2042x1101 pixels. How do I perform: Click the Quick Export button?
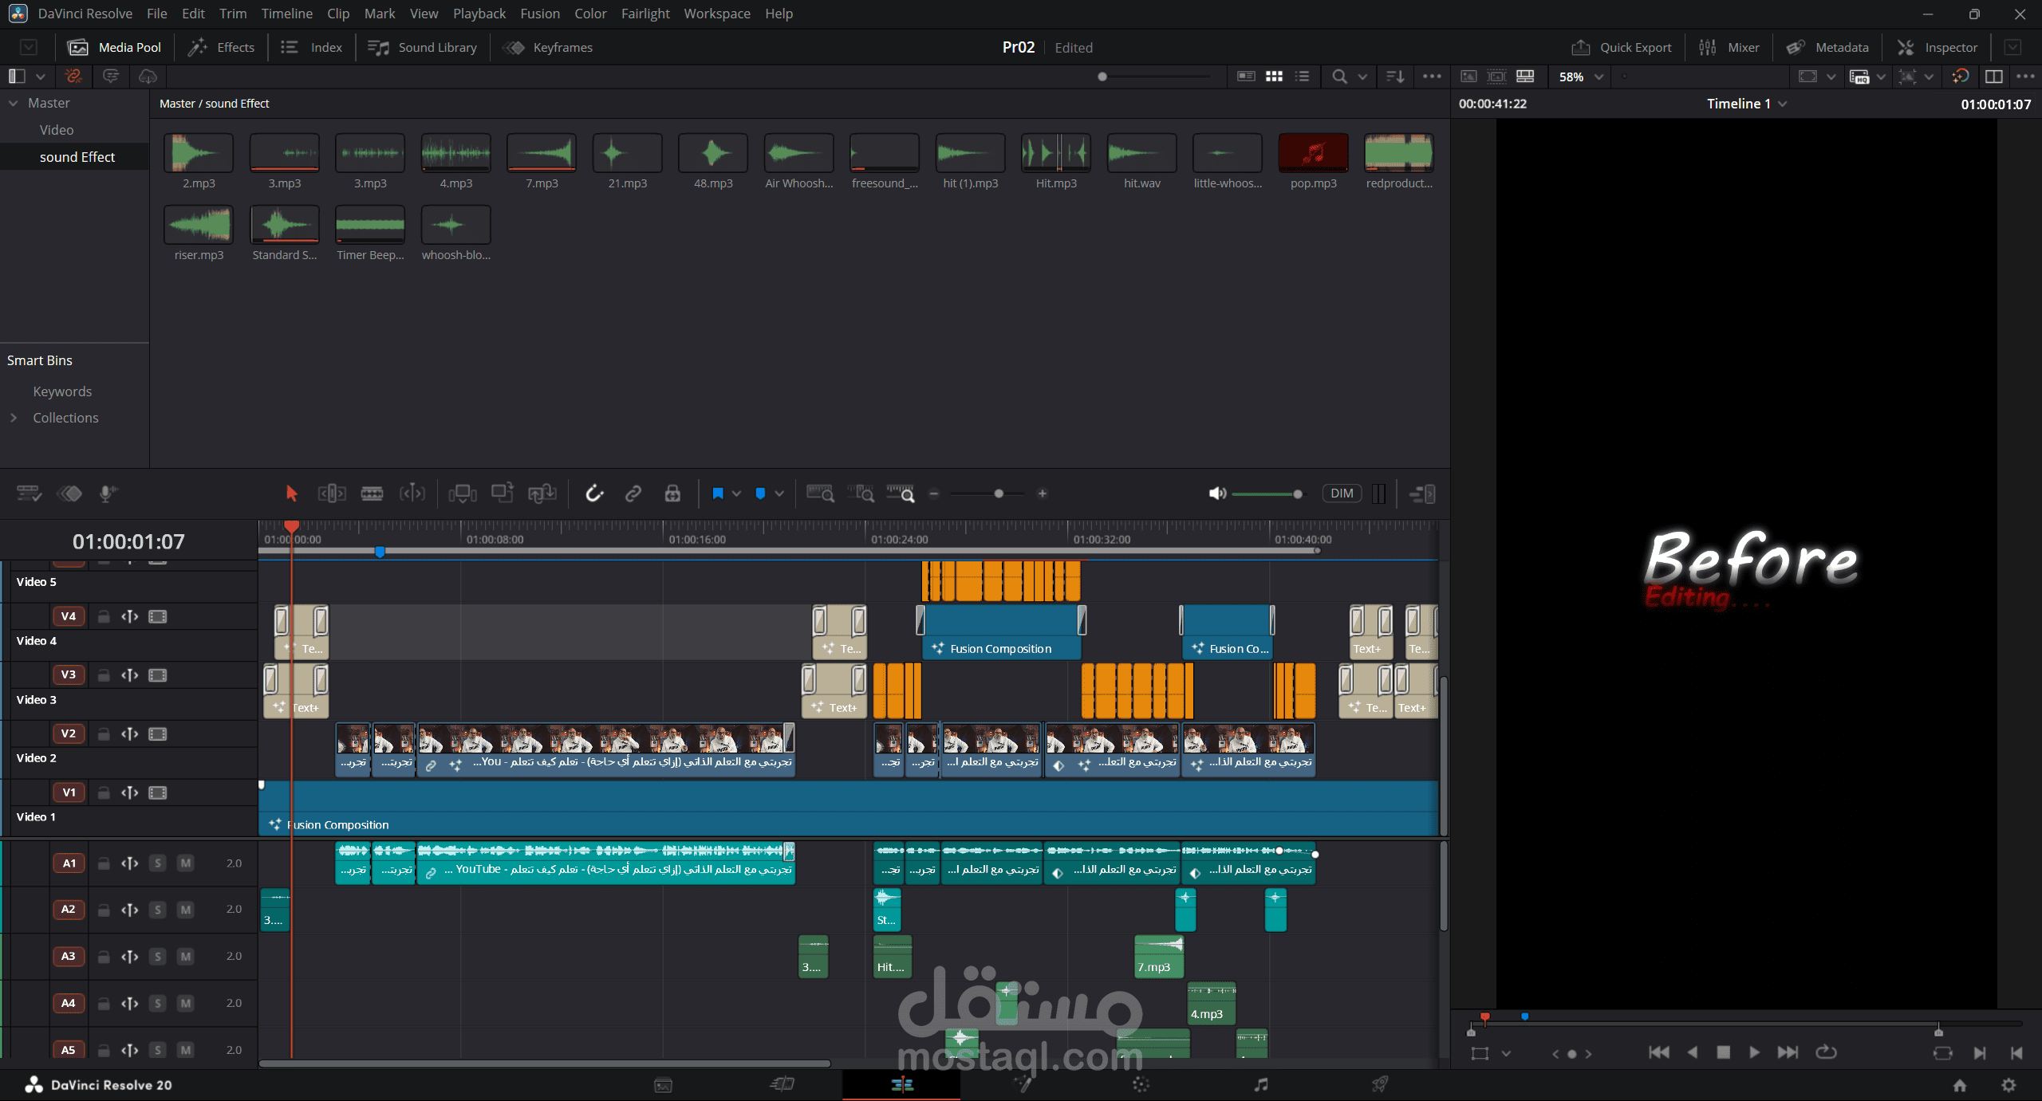[1622, 48]
